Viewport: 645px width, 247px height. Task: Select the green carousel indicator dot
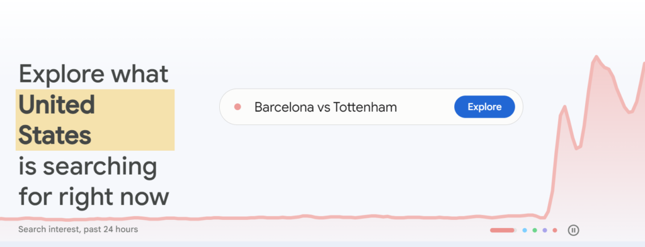coord(535,231)
